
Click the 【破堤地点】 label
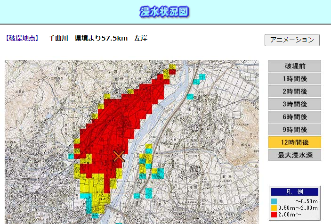(x=22, y=38)
